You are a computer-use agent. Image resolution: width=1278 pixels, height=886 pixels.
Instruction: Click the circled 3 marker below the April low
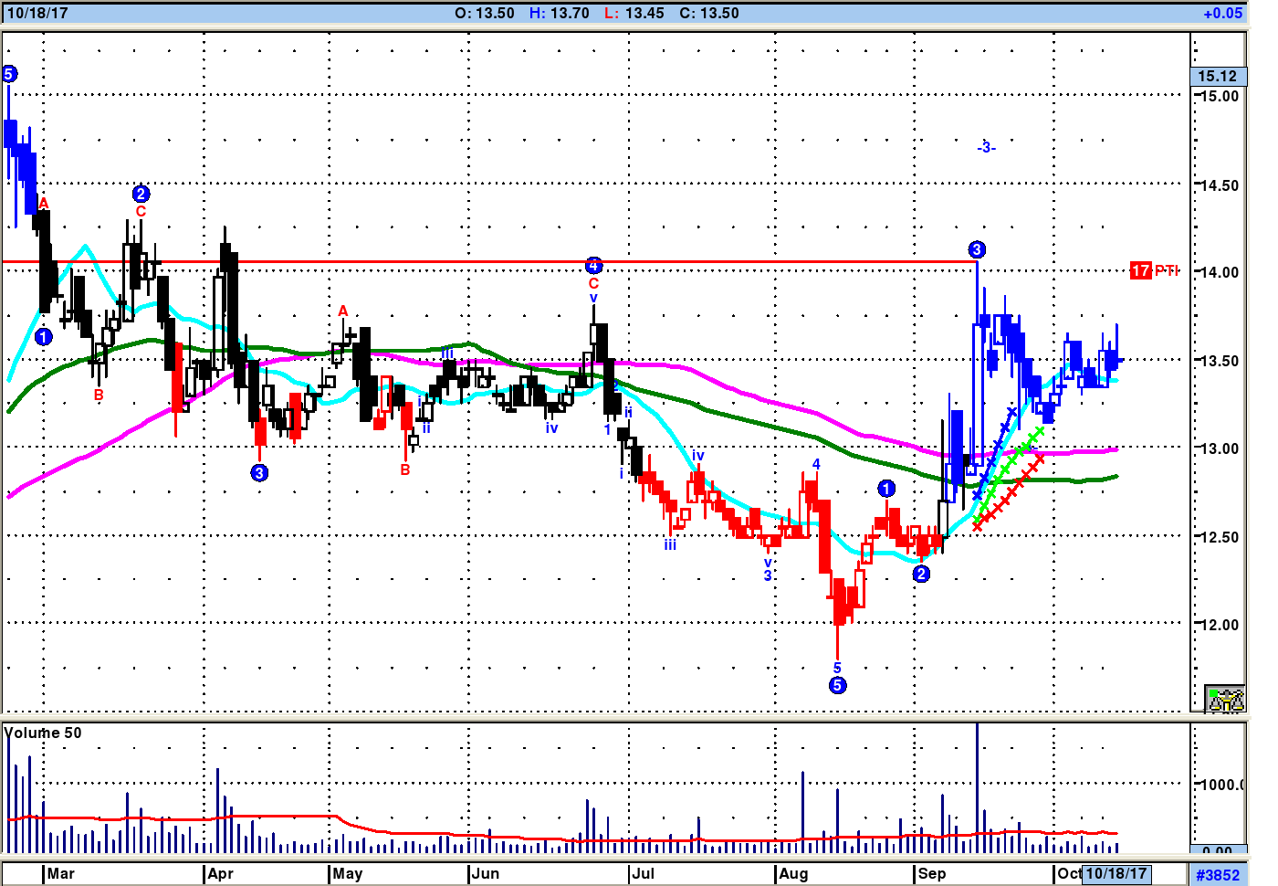coord(259,472)
